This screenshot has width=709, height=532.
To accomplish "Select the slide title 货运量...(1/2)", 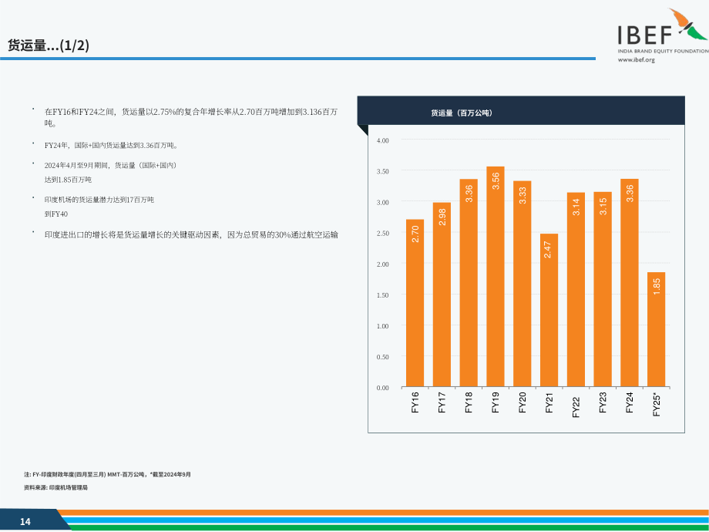I will (x=49, y=45).
